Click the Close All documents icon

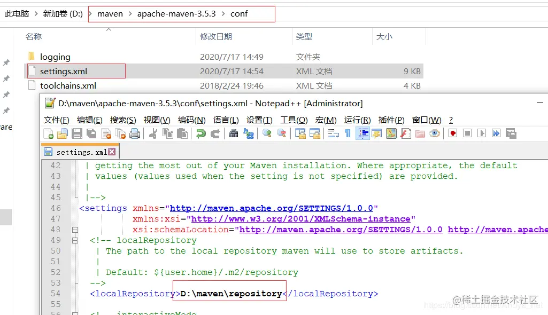tap(120, 133)
